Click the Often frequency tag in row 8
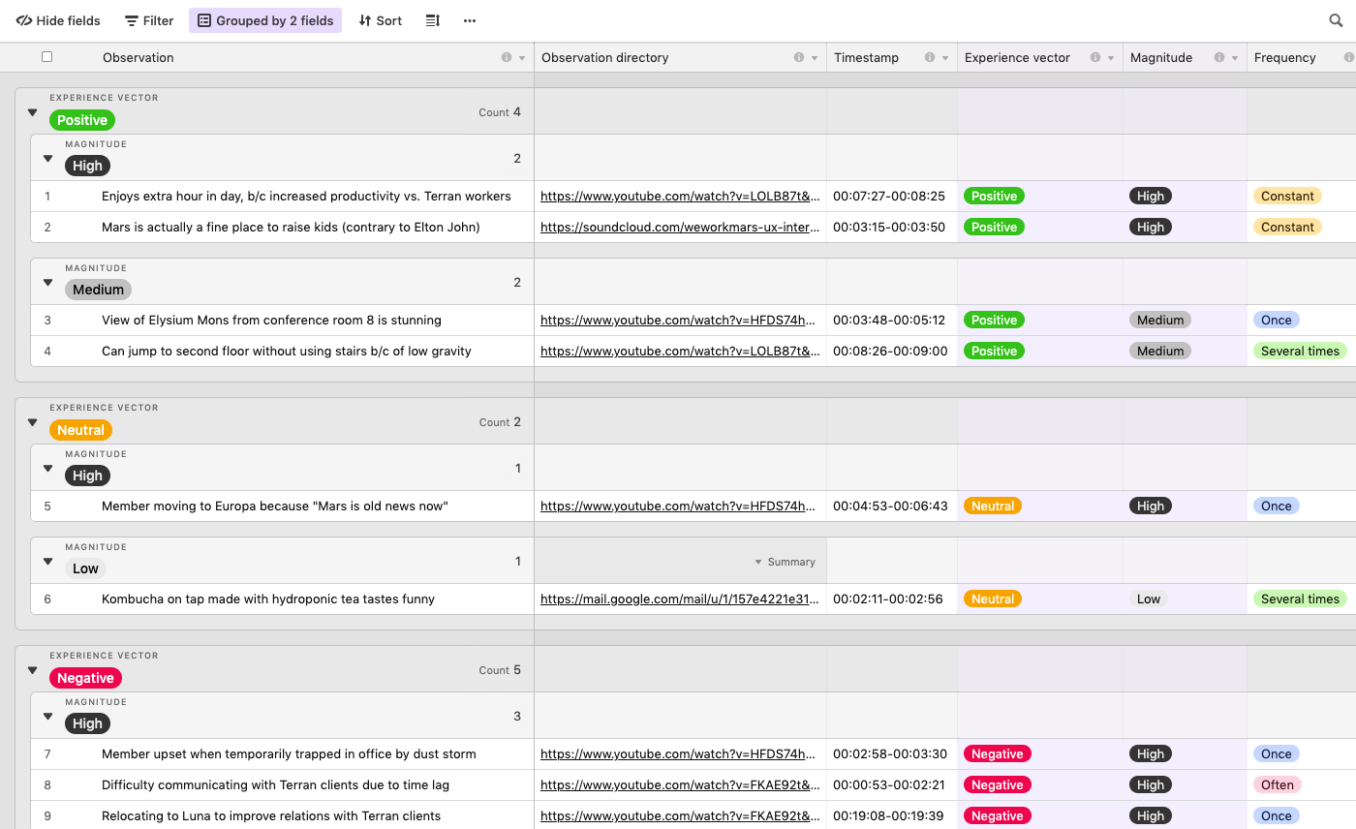 point(1277,784)
